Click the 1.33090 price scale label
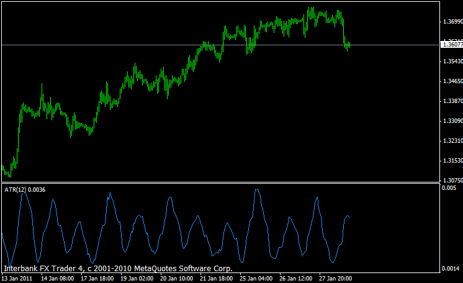Screen dimensions: 463x283 pos(452,121)
